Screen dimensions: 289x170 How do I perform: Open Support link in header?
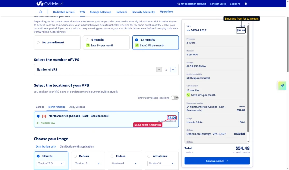[x=234, y=4]
